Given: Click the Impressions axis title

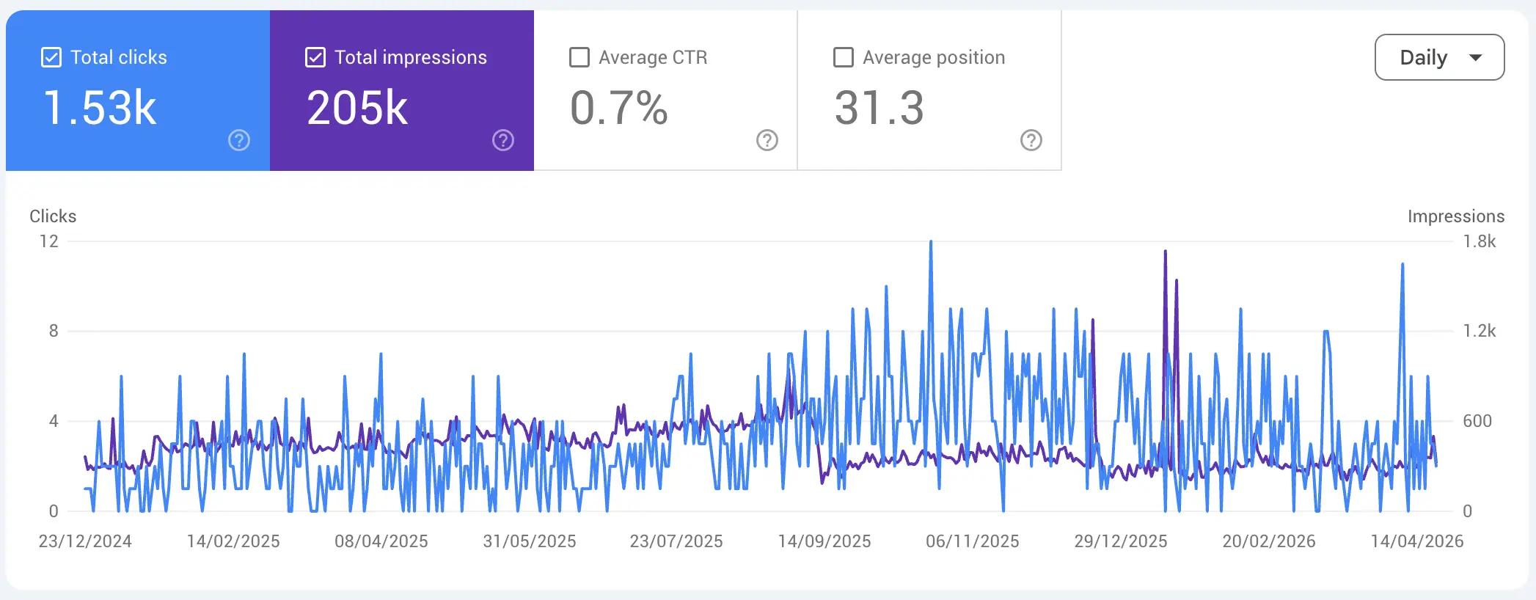Looking at the screenshot, I should (x=1456, y=216).
